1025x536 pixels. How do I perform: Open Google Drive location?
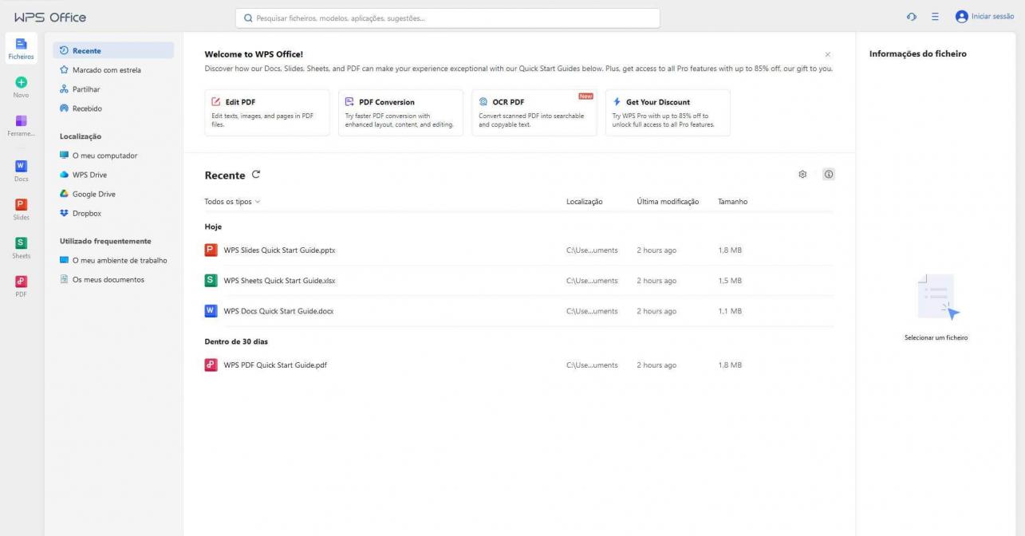click(x=93, y=194)
